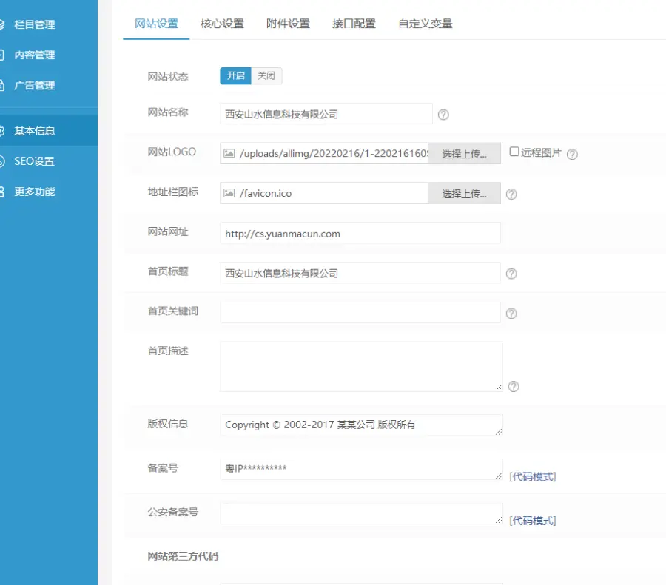
Task: Set website status to 关闭
Action: tap(266, 76)
